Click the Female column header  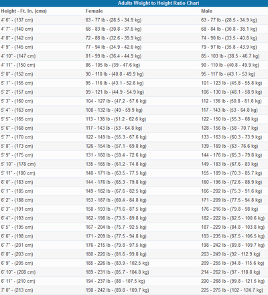point(94,11)
